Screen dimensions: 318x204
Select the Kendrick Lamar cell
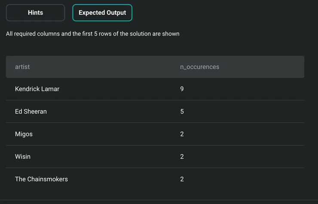coord(37,89)
